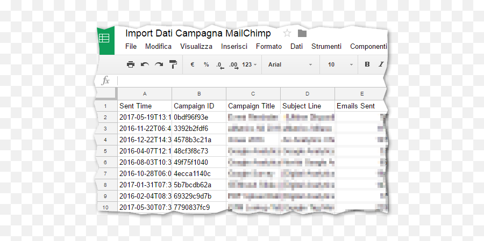484x241 pixels.
Task: Select cell with ID 7790837fc9
Action: pos(199,207)
